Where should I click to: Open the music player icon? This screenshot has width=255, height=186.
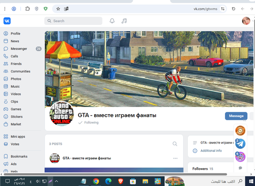(124, 21)
